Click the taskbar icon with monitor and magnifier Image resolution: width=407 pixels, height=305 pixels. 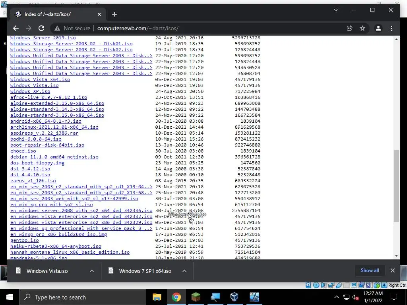click(215, 297)
